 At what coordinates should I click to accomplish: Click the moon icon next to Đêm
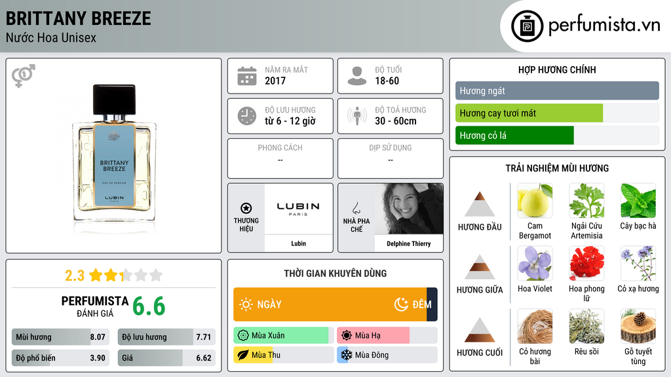[401, 304]
